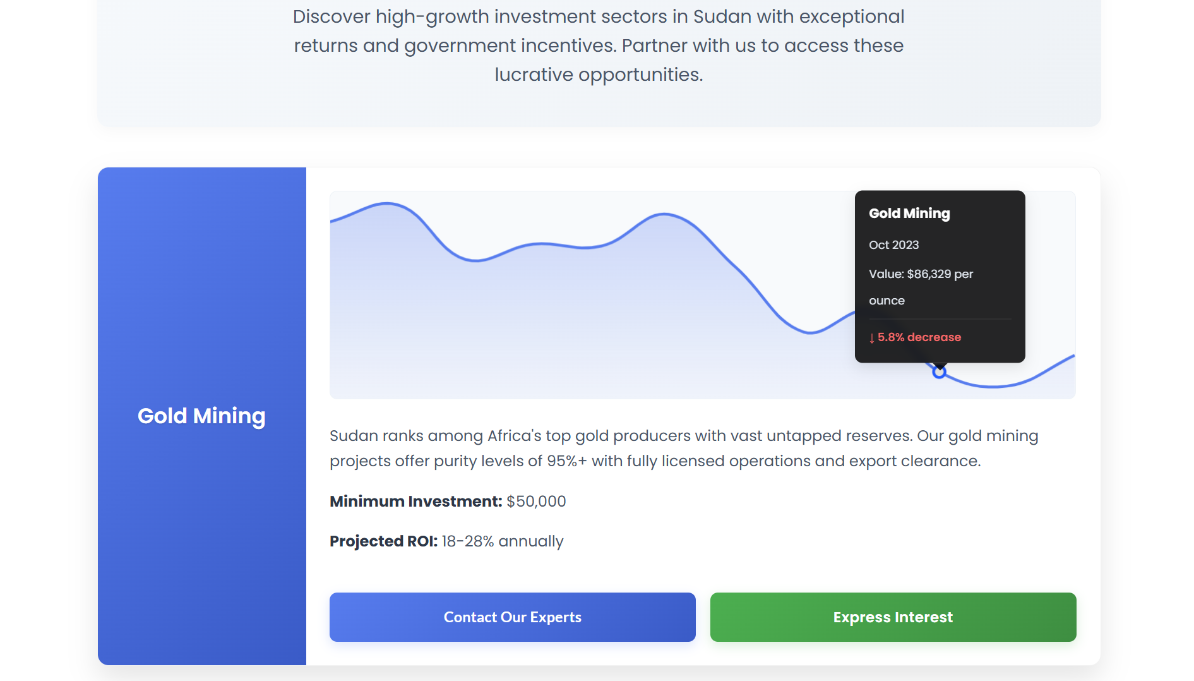Click the red down arrow icon in tooltip
The image size is (1194, 681).
[x=872, y=338]
